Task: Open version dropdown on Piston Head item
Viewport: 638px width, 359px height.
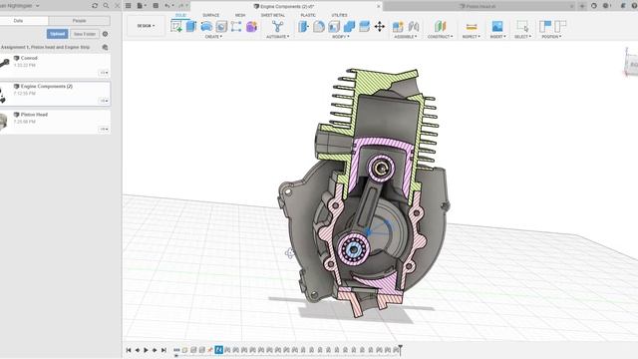Action: 104,129
